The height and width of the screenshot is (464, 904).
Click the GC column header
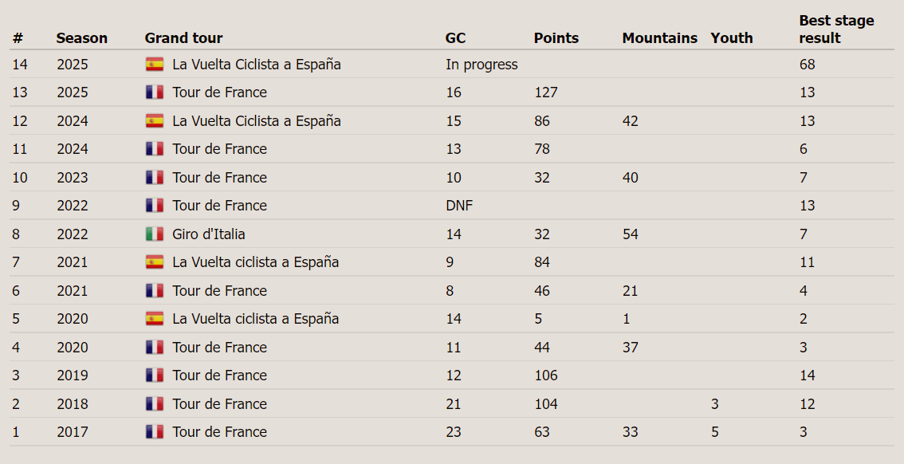455,38
